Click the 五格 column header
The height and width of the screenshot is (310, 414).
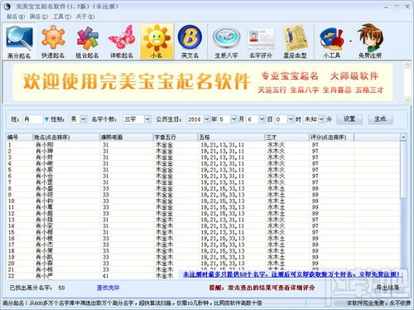(x=231, y=137)
